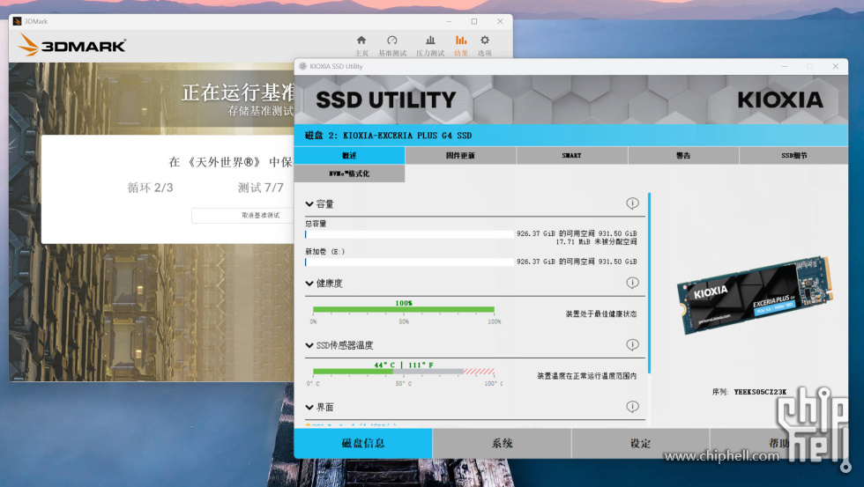This screenshot has width=864, height=487.
Task: Click 装置处于最佳健康状态 status text
Action: [600, 314]
